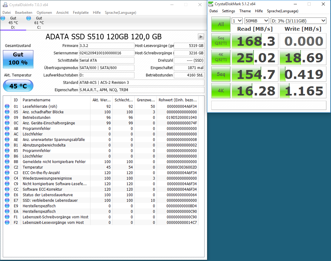Select the C: disk status orb at 61 °C
Screen dimensions: 331x261
(29, 18)
